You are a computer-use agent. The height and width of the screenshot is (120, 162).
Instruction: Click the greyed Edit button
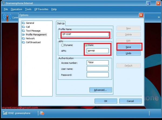[x=129, y=41]
